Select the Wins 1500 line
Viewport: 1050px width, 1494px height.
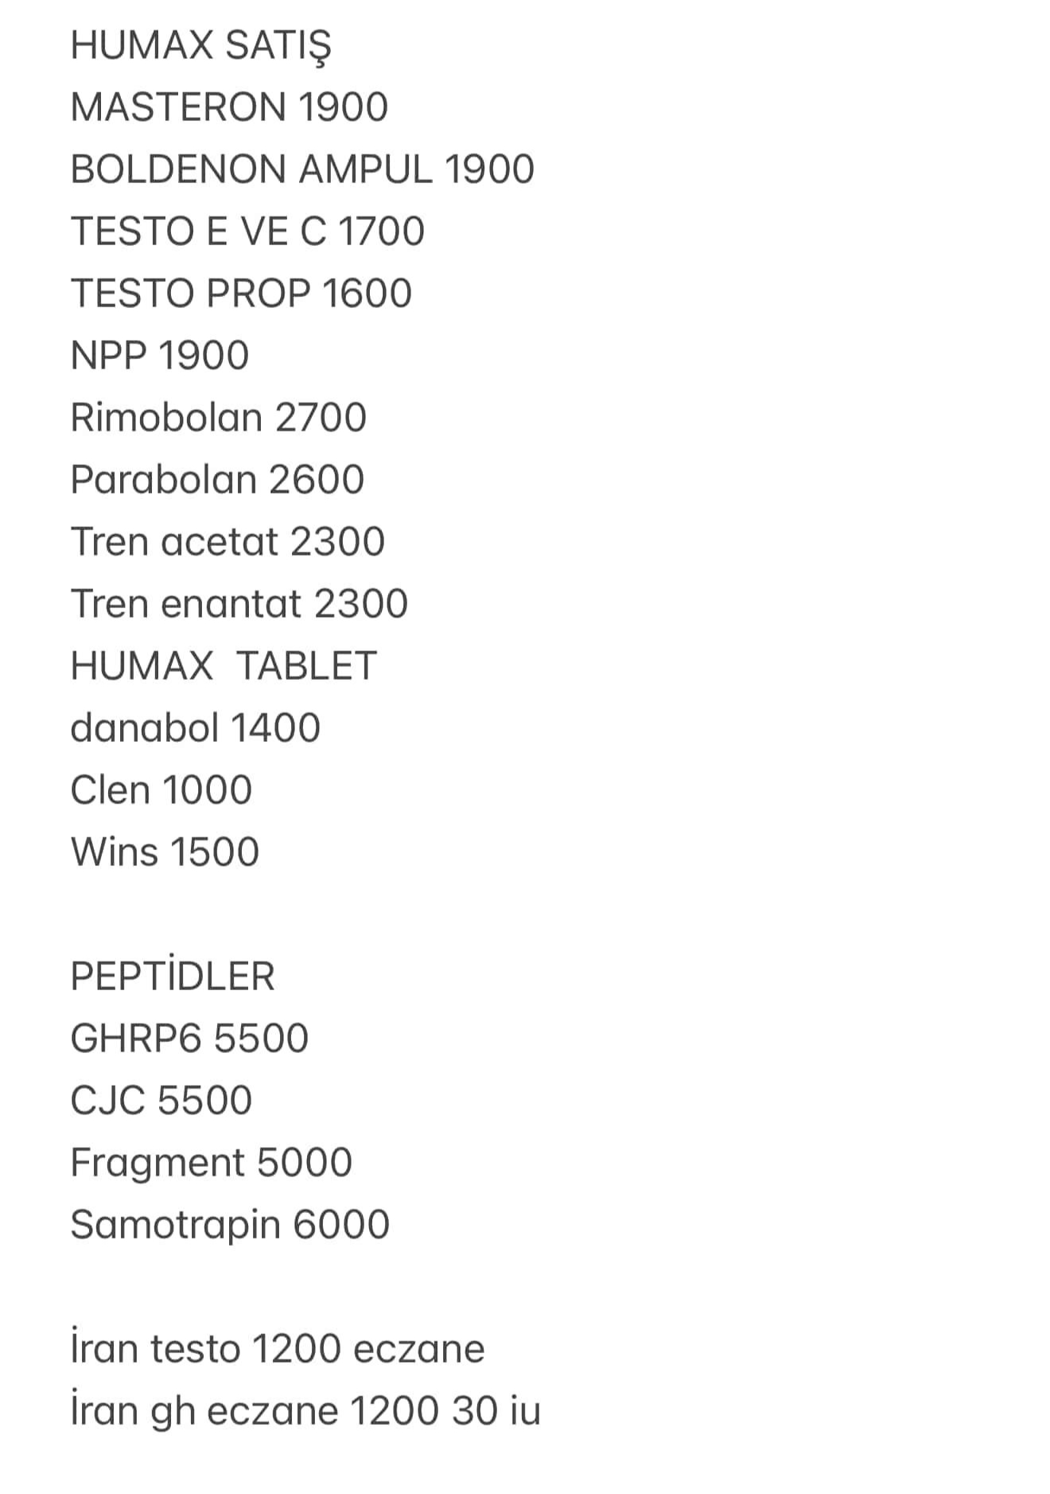tap(165, 852)
